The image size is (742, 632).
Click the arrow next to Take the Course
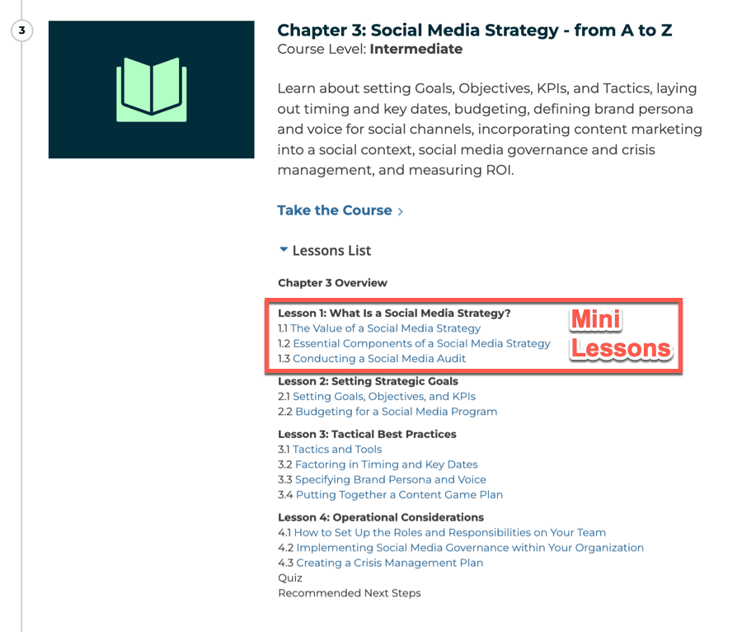tap(401, 212)
